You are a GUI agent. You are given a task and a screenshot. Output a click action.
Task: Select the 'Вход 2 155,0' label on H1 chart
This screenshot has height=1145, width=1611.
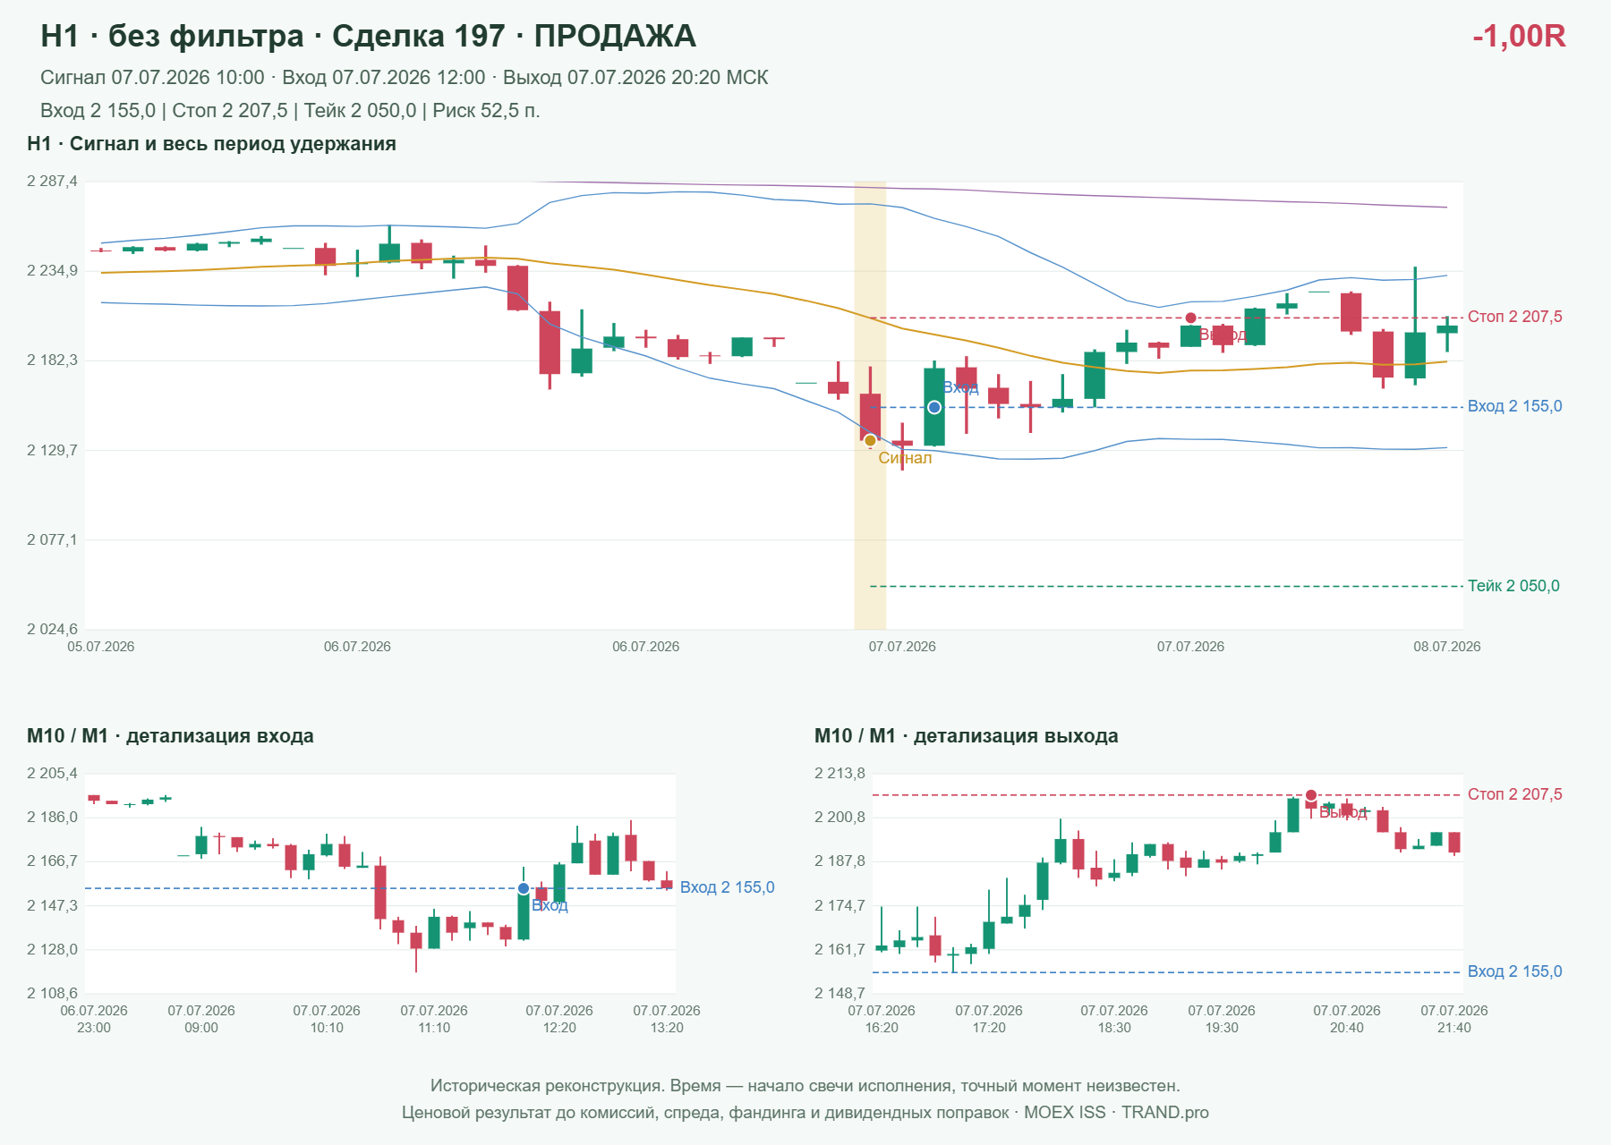tap(1515, 406)
